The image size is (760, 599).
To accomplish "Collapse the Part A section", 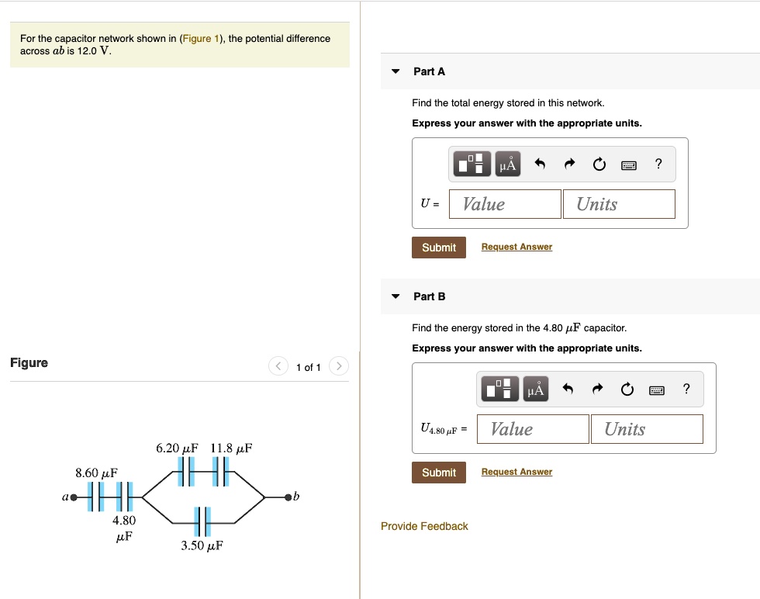I will coord(396,71).
